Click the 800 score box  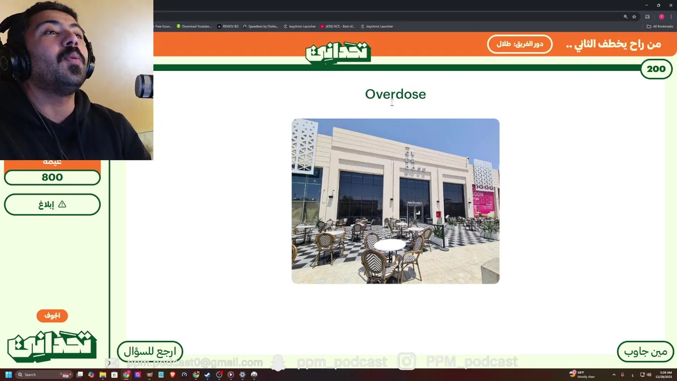click(x=52, y=177)
